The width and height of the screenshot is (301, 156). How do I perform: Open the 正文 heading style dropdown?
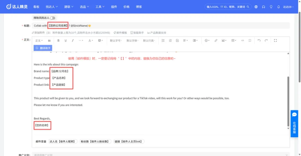click(x=39, y=41)
